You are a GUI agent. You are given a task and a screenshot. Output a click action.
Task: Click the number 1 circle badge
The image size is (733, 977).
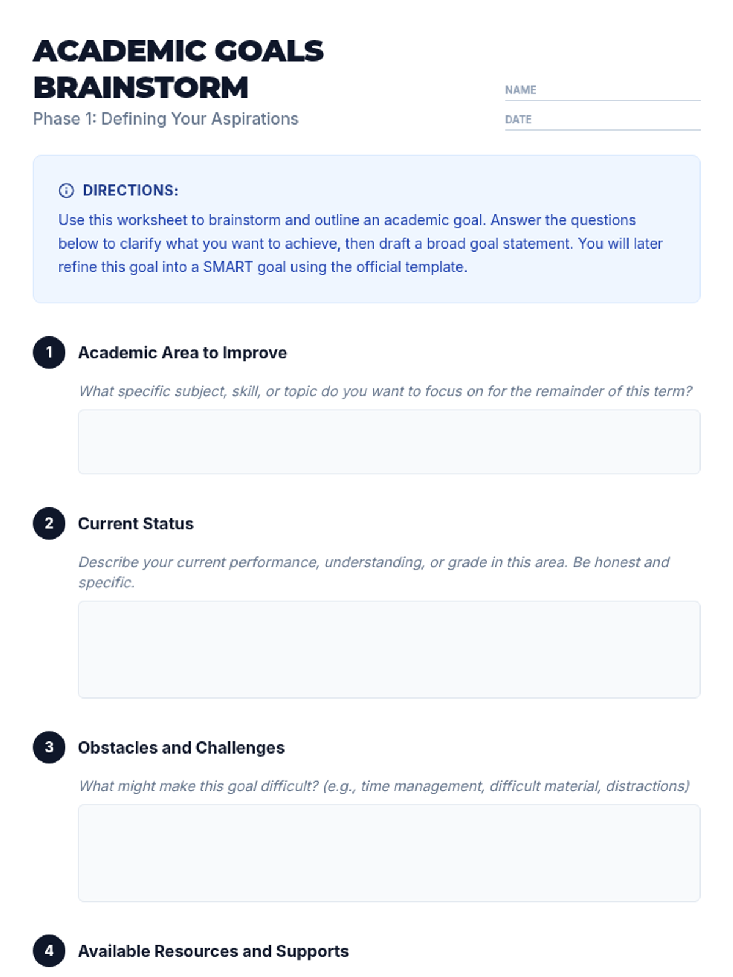pyautogui.click(x=49, y=352)
